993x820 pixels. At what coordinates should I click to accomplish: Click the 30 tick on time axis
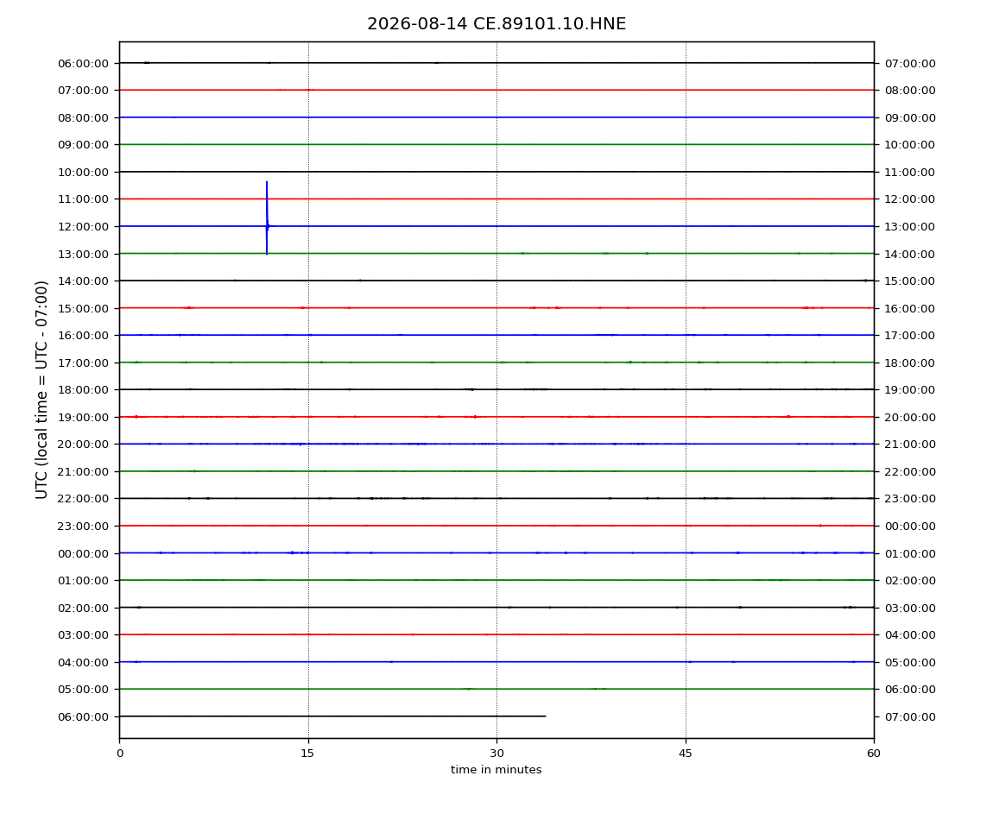[496, 754]
